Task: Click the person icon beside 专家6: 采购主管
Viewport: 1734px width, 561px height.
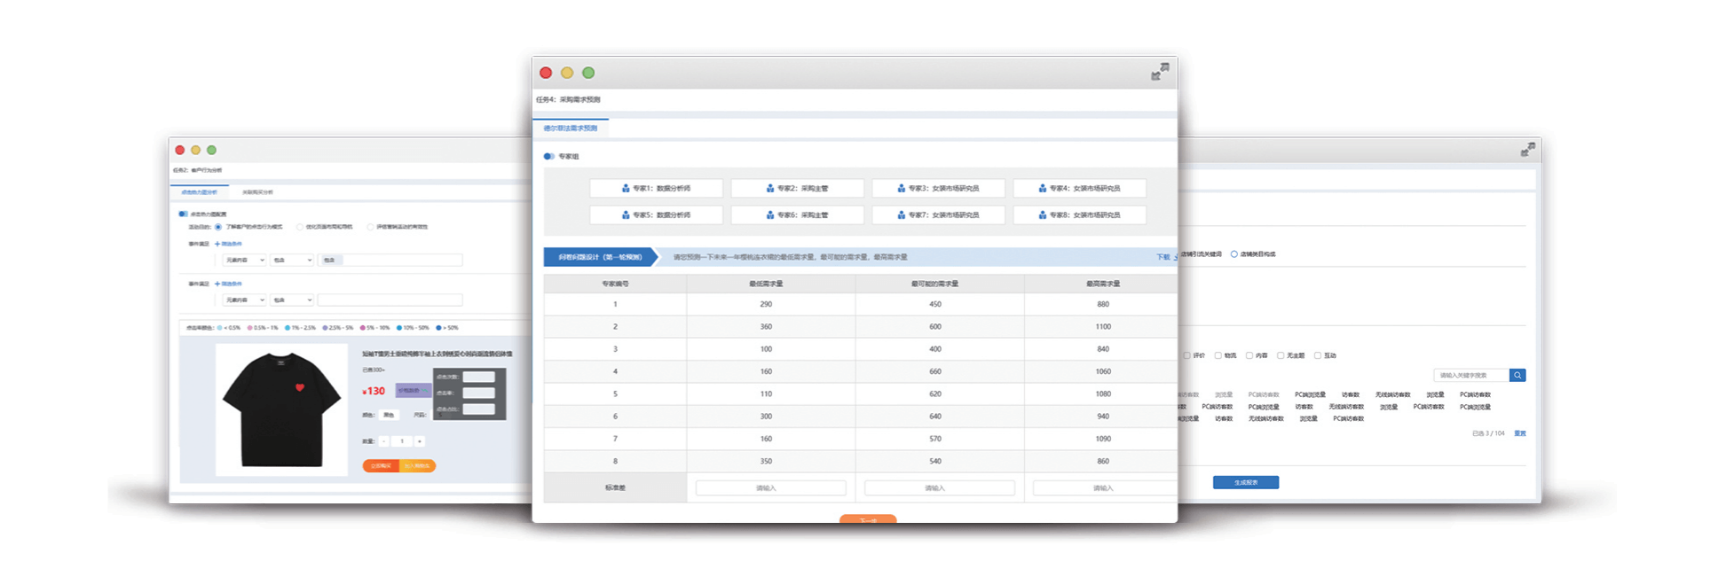Action: click(770, 215)
